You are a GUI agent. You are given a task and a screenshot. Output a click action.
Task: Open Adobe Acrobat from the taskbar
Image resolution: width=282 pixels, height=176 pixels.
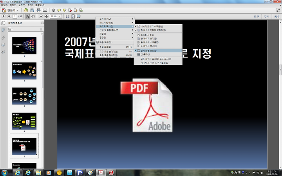pos(101,173)
